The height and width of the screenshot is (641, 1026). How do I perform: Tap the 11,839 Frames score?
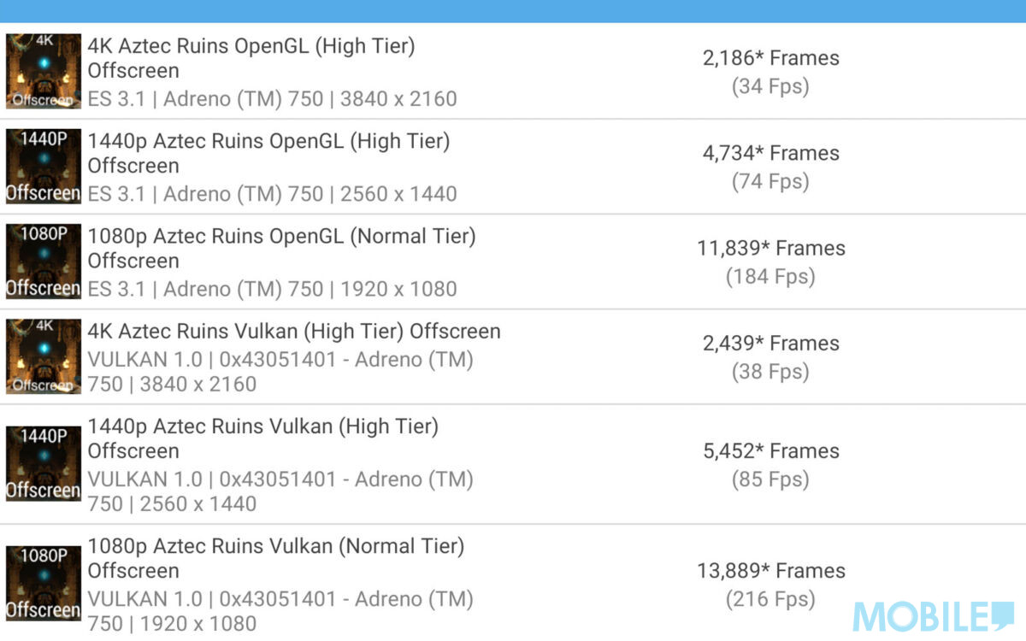pyautogui.click(x=770, y=248)
